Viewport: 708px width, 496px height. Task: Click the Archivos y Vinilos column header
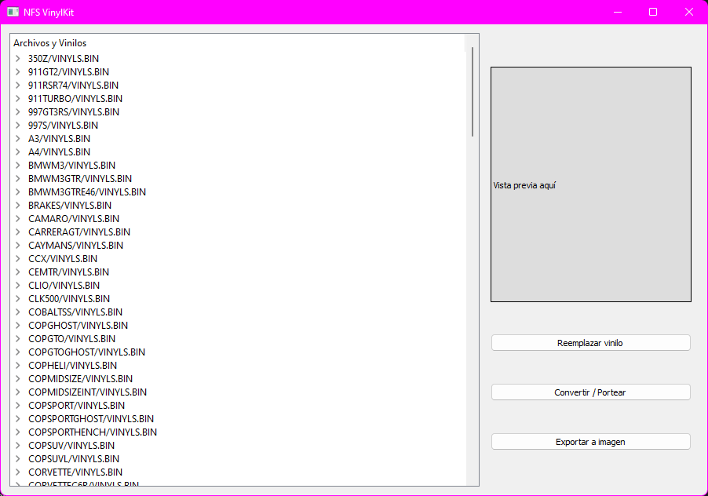(237, 43)
